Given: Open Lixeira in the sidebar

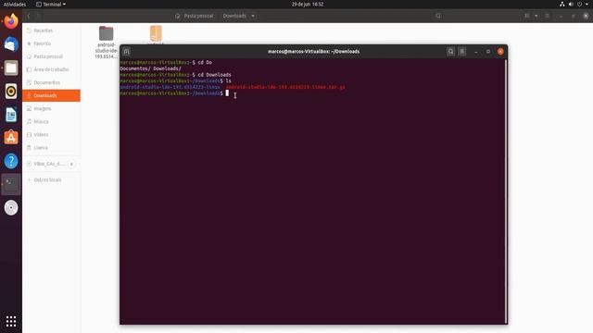Looking at the screenshot, I should [x=52, y=148].
